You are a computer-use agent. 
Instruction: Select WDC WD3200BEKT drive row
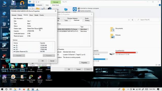click(73, 31)
